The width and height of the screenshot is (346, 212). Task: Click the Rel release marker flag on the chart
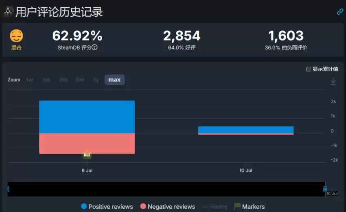tap(87, 155)
